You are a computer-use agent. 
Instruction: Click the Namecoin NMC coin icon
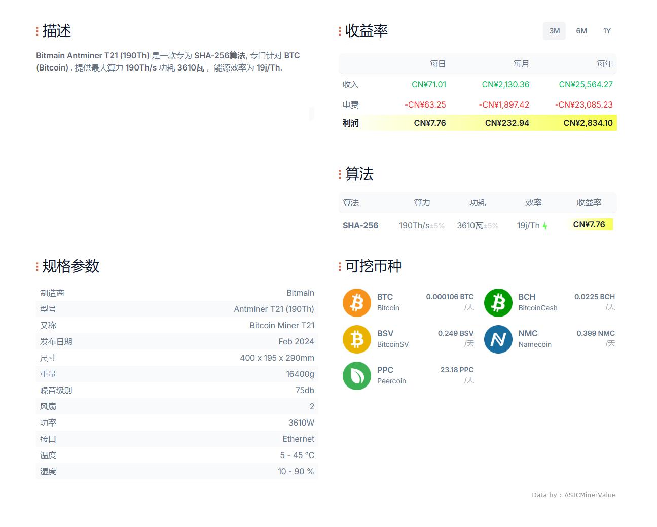tap(498, 339)
